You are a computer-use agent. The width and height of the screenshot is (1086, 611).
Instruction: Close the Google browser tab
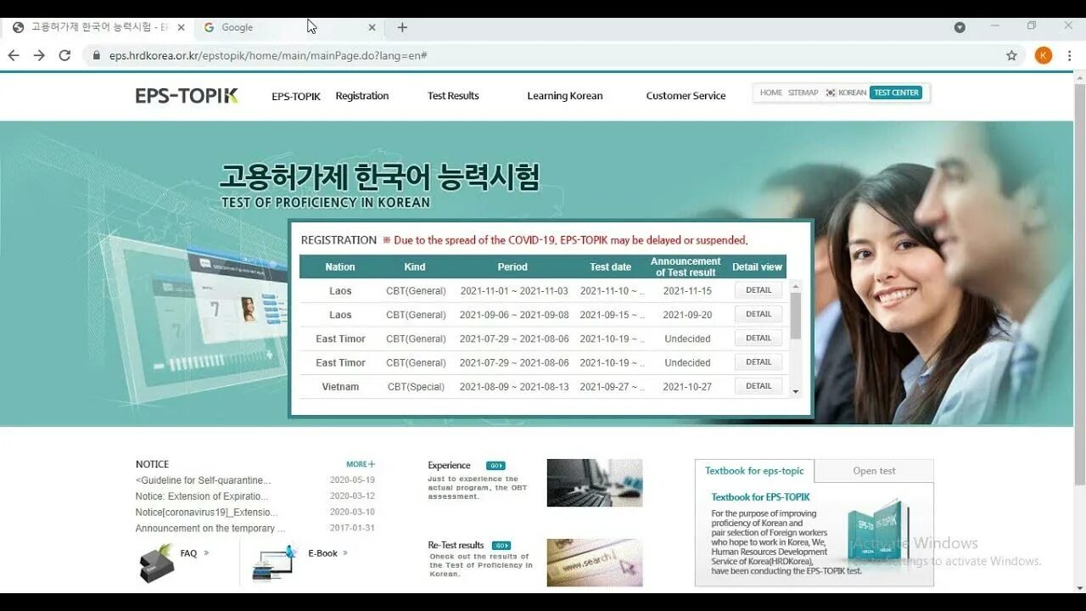tap(372, 27)
